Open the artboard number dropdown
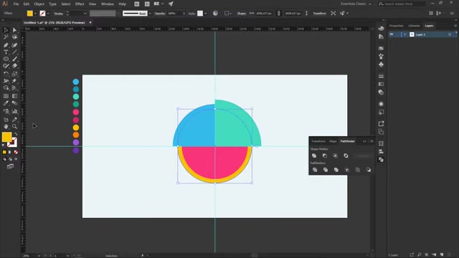Image resolution: width=459 pixels, height=258 pixels. 67,256
